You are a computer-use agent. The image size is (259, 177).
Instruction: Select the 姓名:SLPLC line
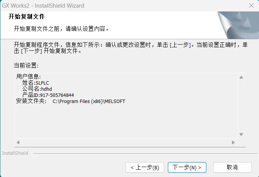coord(36,83)
